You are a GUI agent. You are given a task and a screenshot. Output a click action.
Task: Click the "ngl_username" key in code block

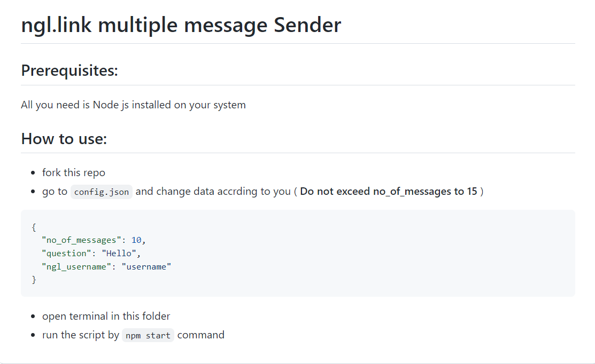click(76, 267)
